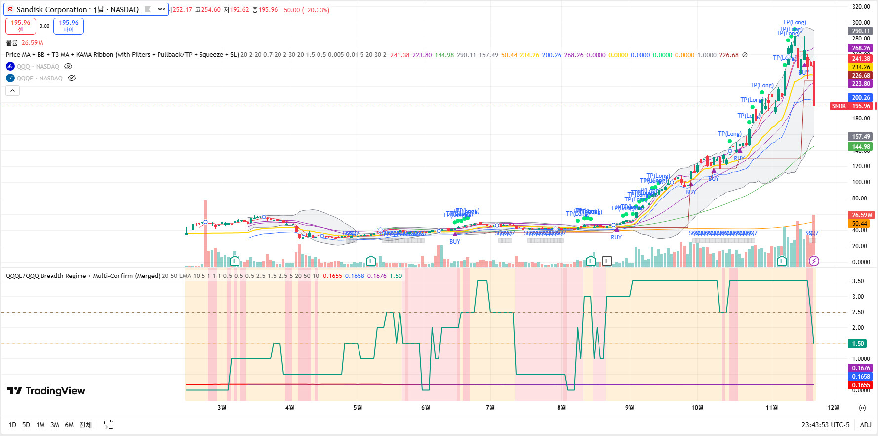The width and height of the screenshot is (878, 436).
Task: Toggle ADJ adjusted price setting
Action: click(x=865, y=425)
